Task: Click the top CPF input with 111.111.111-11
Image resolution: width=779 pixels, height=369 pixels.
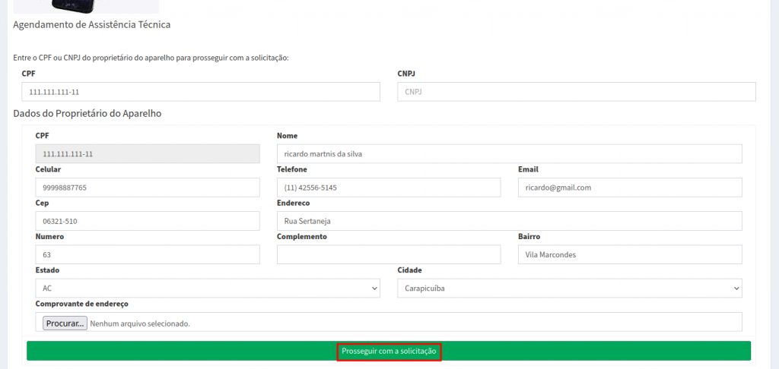Action: click(x=200, y=92)
